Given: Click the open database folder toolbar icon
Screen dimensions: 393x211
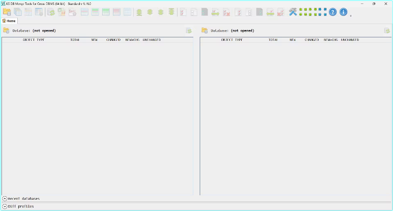Looking at the screenshot, I should [7, 12].
